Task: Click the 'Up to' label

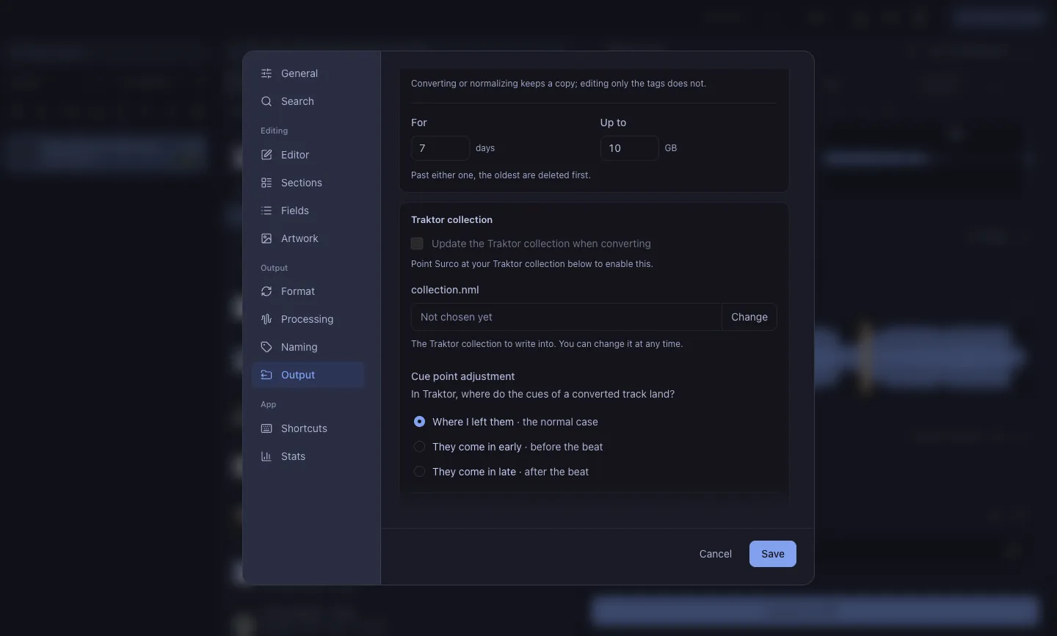Action: (613, 123)
